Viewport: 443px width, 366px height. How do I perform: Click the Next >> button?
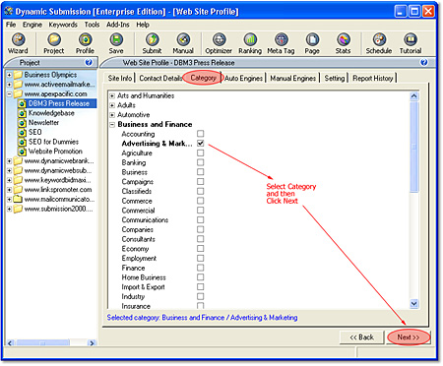pos(409,337)
